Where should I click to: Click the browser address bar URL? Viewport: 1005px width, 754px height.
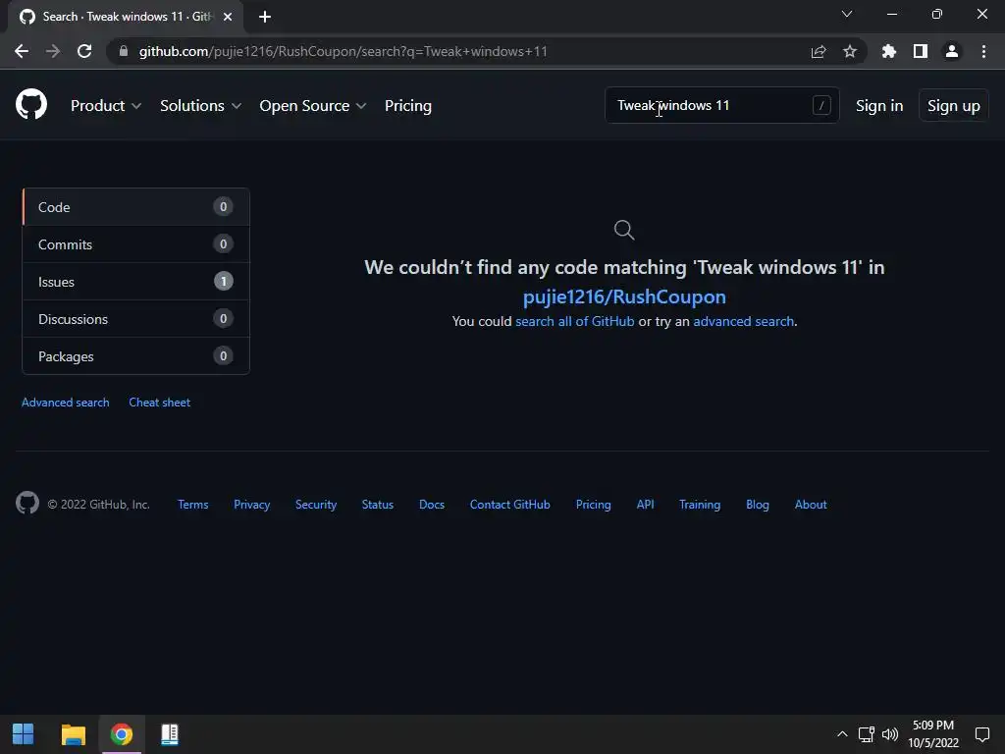(344, 51)
